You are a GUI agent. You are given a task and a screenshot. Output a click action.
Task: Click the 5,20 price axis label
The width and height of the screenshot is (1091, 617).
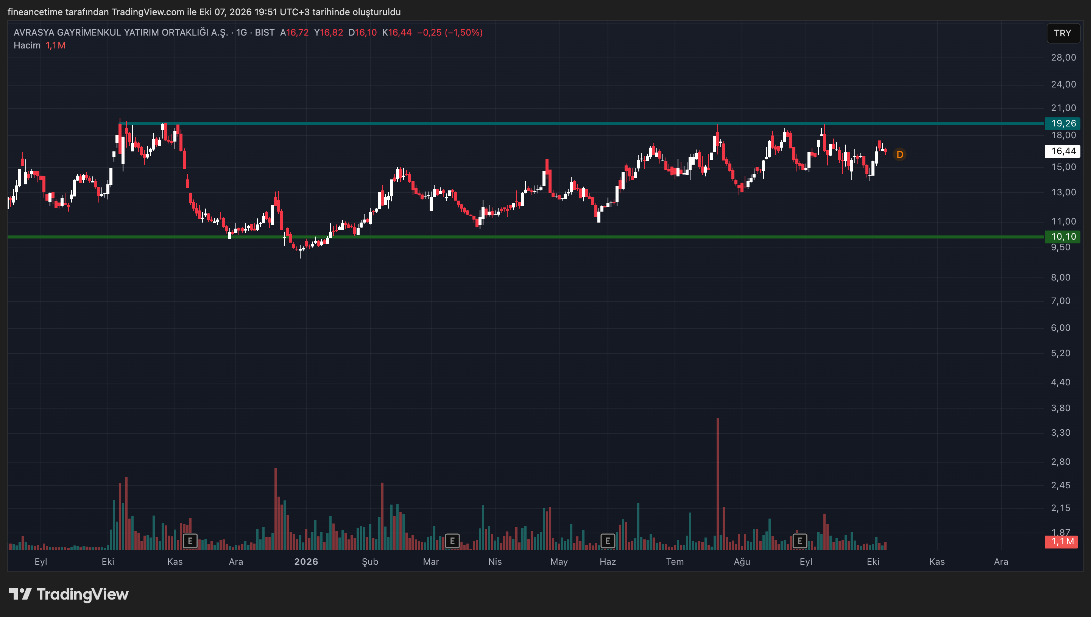(x=1060, y=354)
